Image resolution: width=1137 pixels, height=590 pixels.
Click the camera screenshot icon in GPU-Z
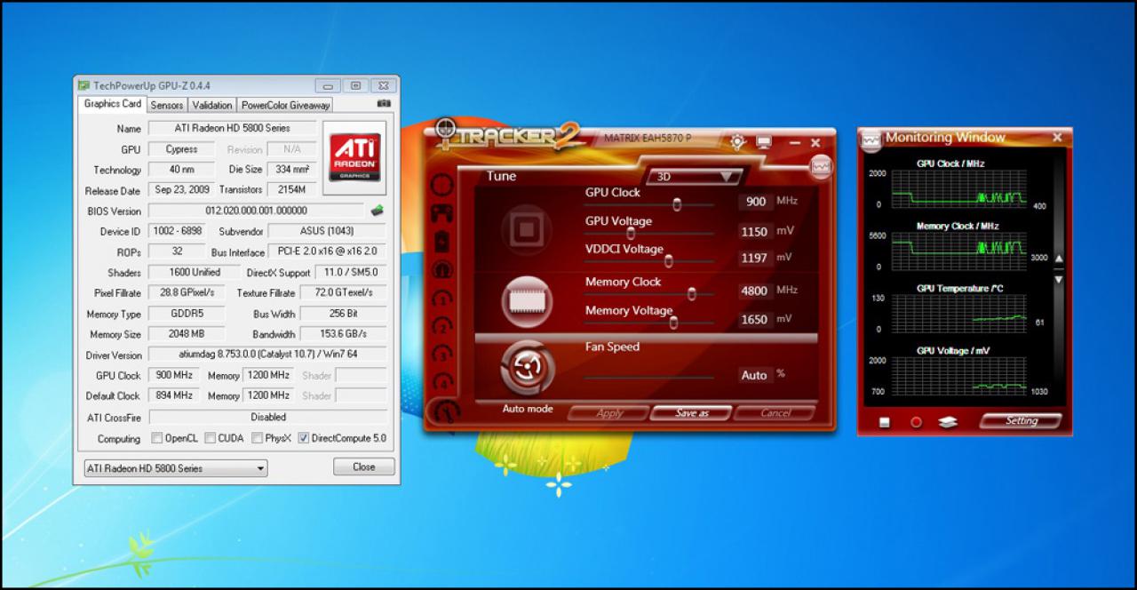click(384, 104)
